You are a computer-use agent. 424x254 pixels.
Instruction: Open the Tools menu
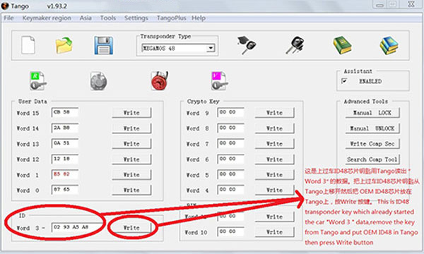[x=108, y=18]
